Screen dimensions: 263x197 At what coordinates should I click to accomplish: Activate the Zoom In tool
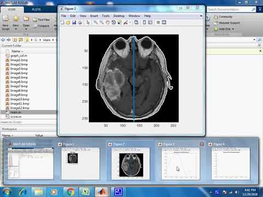pos(95,22)
